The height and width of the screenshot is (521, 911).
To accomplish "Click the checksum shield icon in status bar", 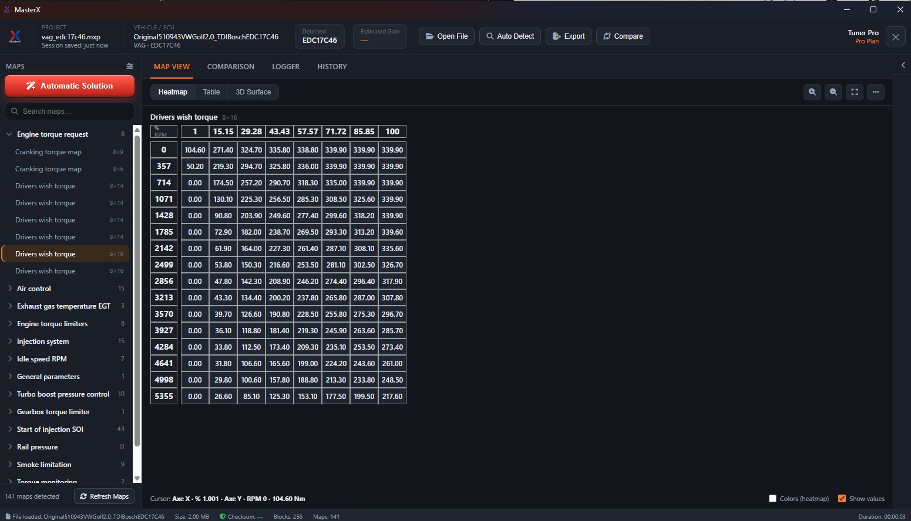I will pos(223,516).
